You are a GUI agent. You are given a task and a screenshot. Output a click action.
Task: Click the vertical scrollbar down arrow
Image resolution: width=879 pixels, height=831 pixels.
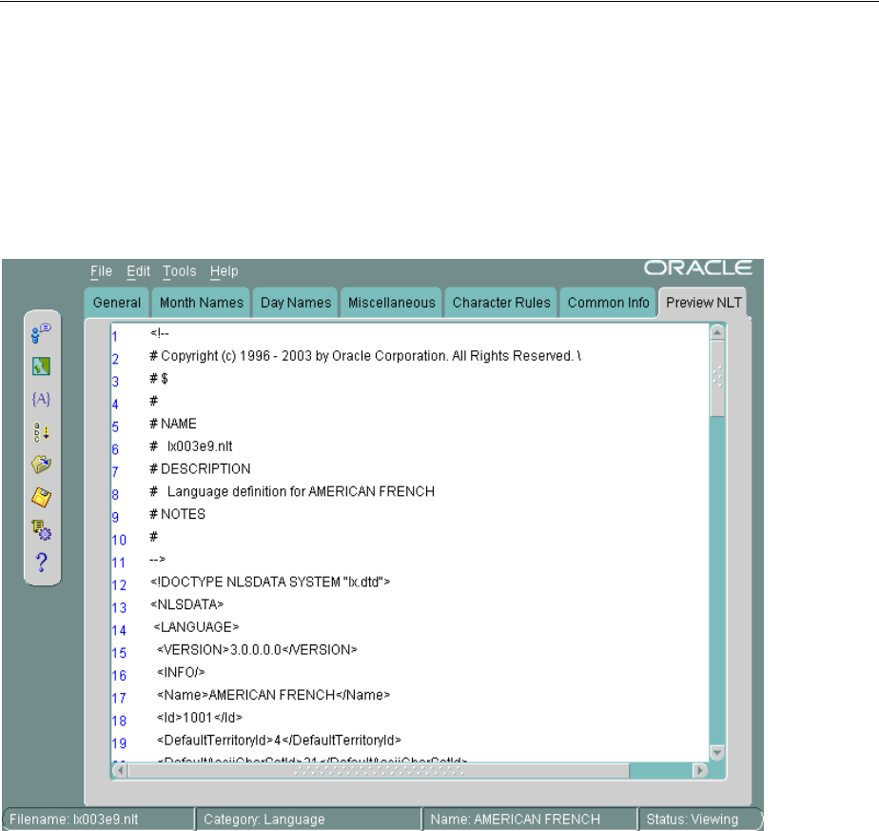coord(717,752)
